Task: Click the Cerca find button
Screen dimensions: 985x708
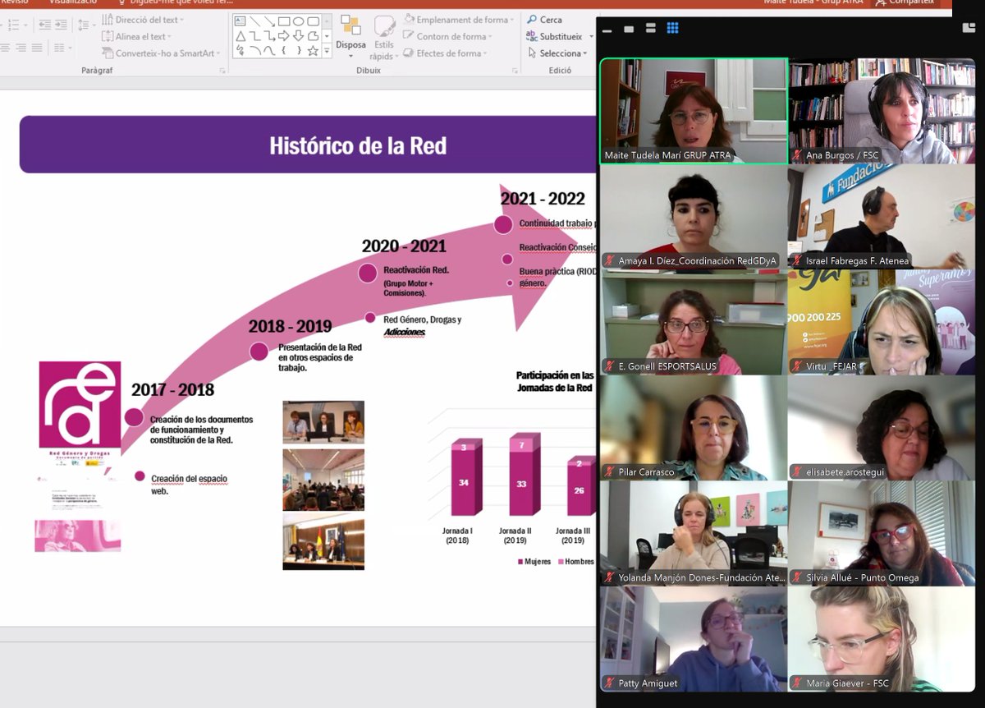Action: tap(545, 20)
